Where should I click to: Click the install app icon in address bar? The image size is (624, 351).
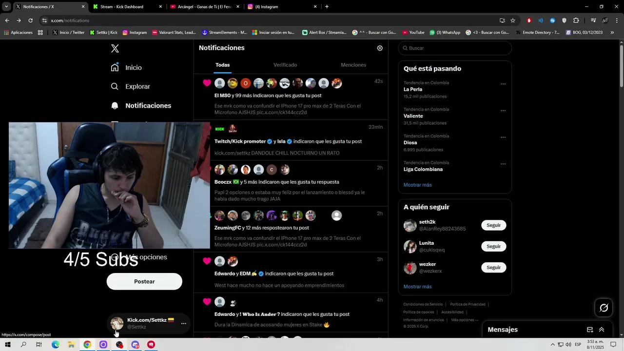502,20
